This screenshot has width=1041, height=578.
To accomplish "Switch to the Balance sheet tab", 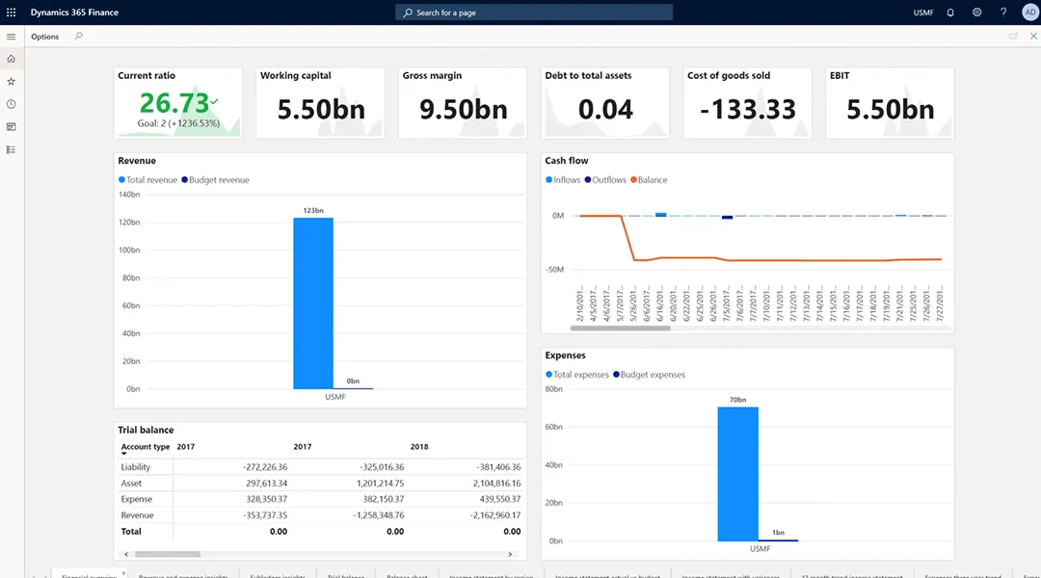I will 406,574.
